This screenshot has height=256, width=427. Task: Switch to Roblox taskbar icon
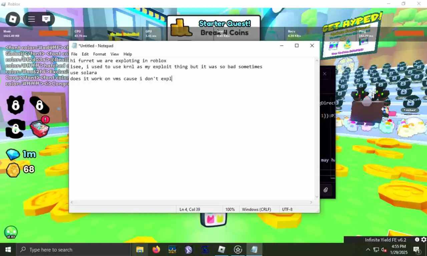tap(222, 249)
